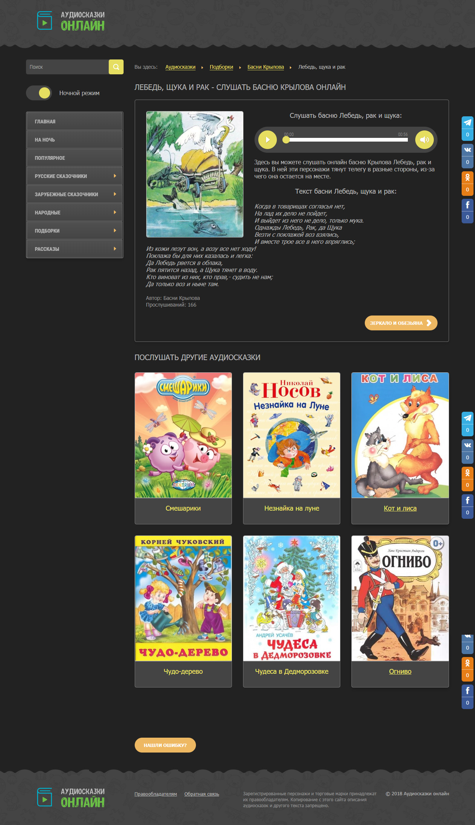Viewport: 475px width, 825px height.
Task: Click the header Аудиосказки Онлайн logo
Action: coord(71,21)
